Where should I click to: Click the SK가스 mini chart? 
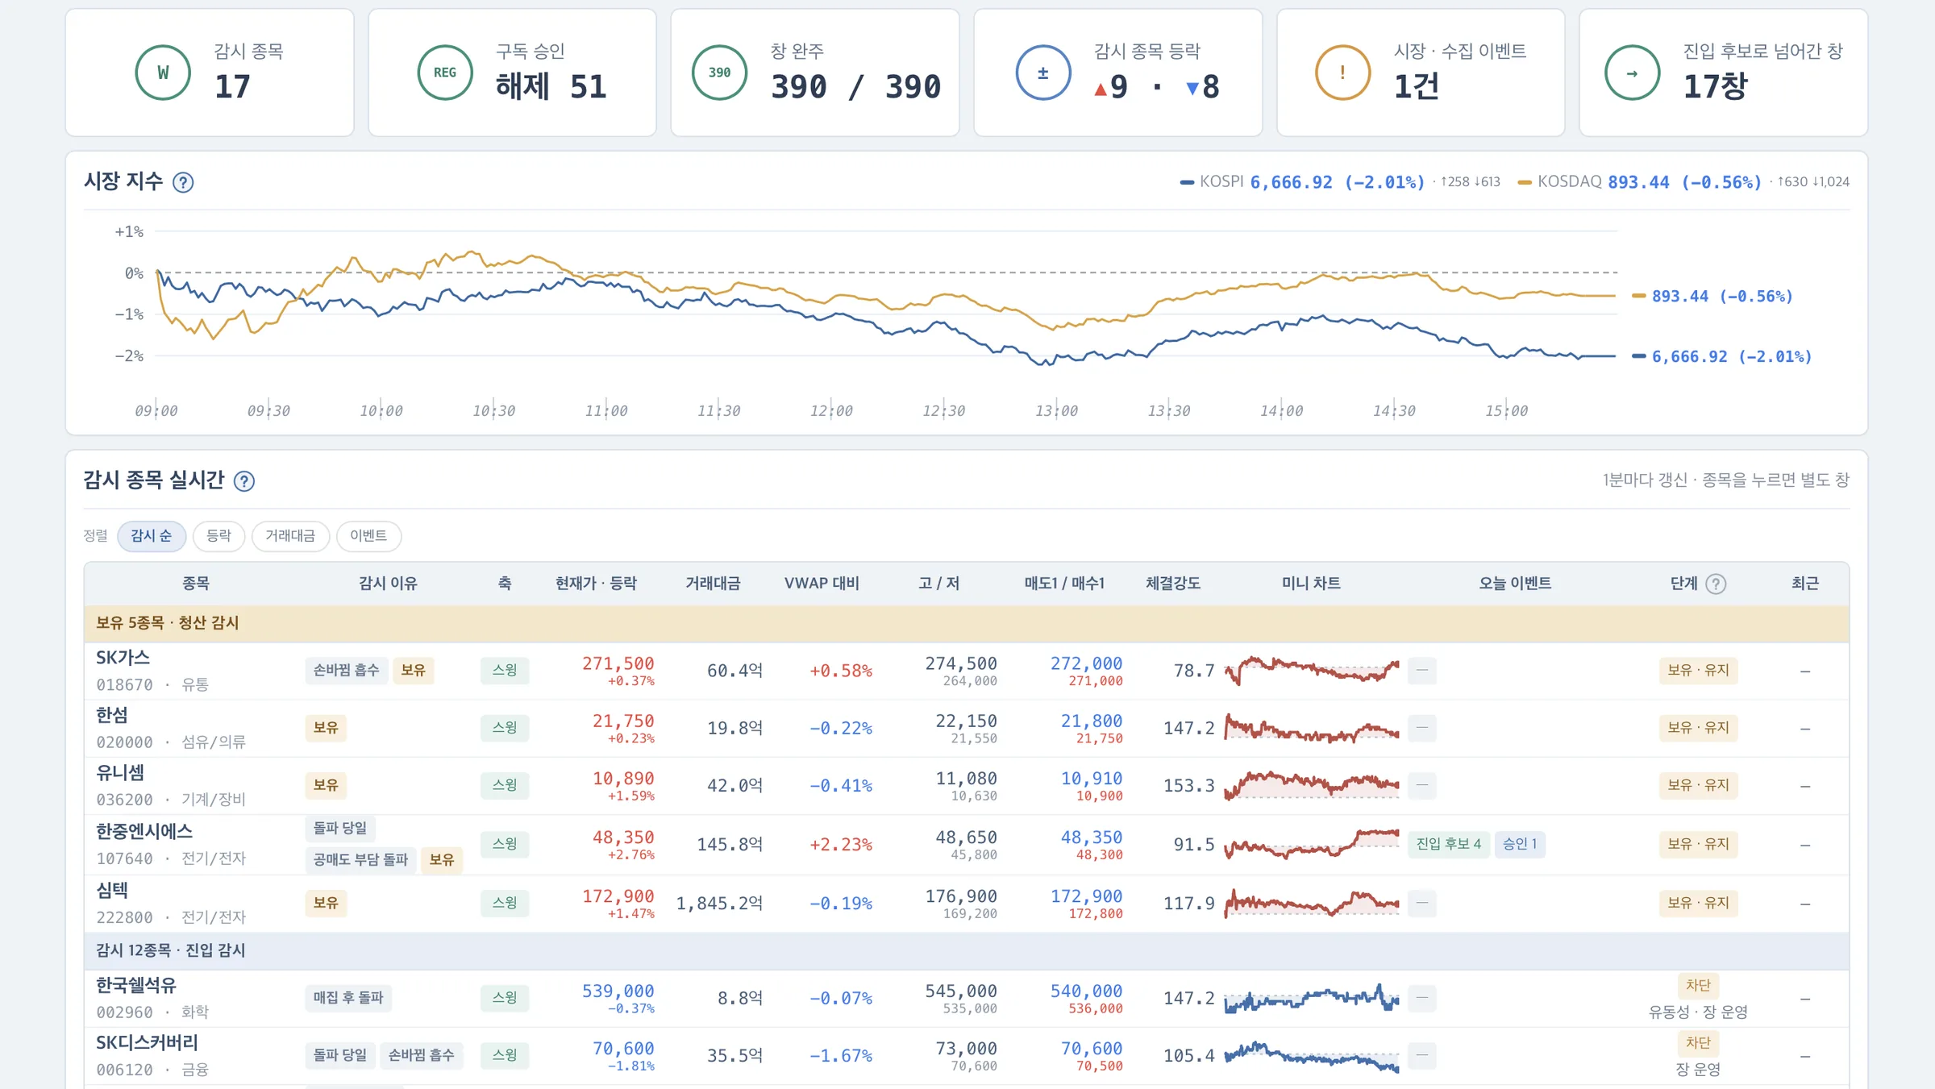1312,670
